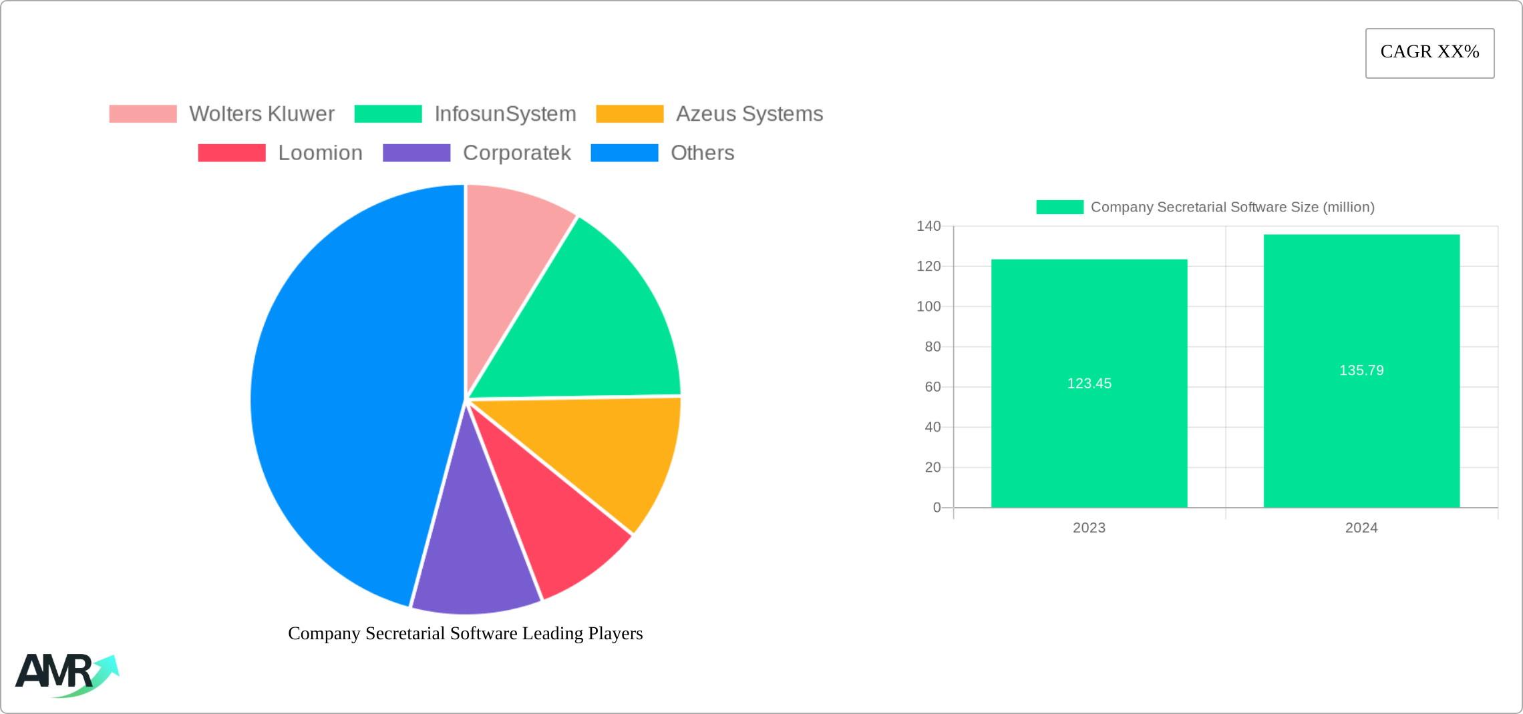Select the 2024 axis label

coord(1361,528)
